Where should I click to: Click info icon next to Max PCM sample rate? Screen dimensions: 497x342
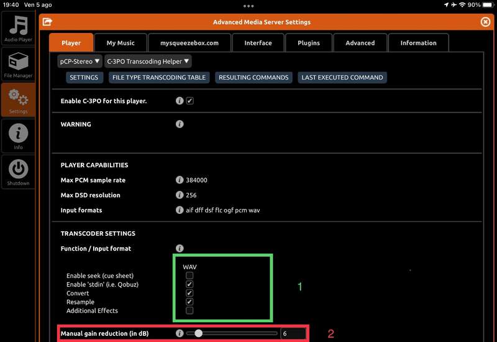click(x=180, y=180)
